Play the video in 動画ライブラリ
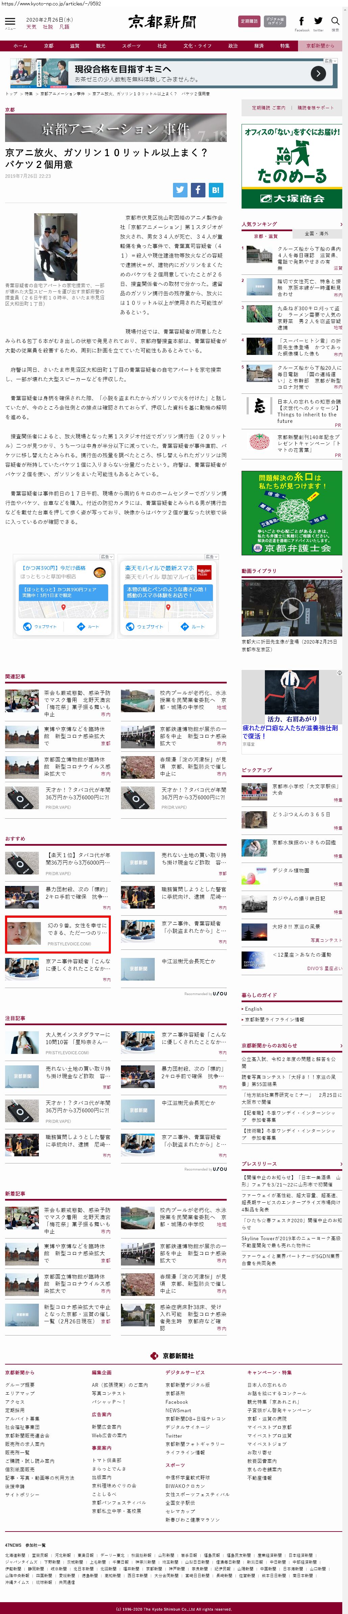Image resolution: width=348 pixels, height=1614 pixels. [292, 608]
